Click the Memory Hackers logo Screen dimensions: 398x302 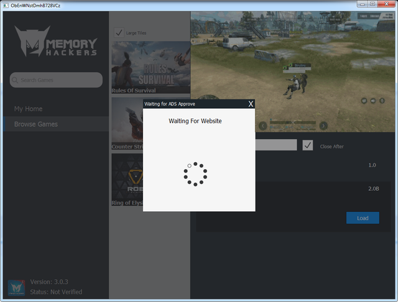(56, 41)
